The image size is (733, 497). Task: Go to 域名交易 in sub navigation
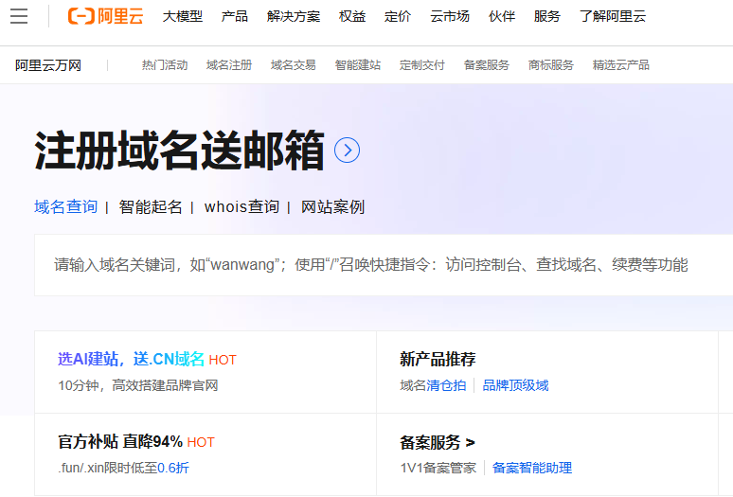294,65
